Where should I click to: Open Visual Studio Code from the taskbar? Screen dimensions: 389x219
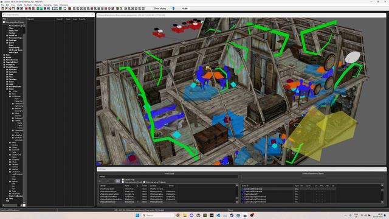[x=218, y=215]
